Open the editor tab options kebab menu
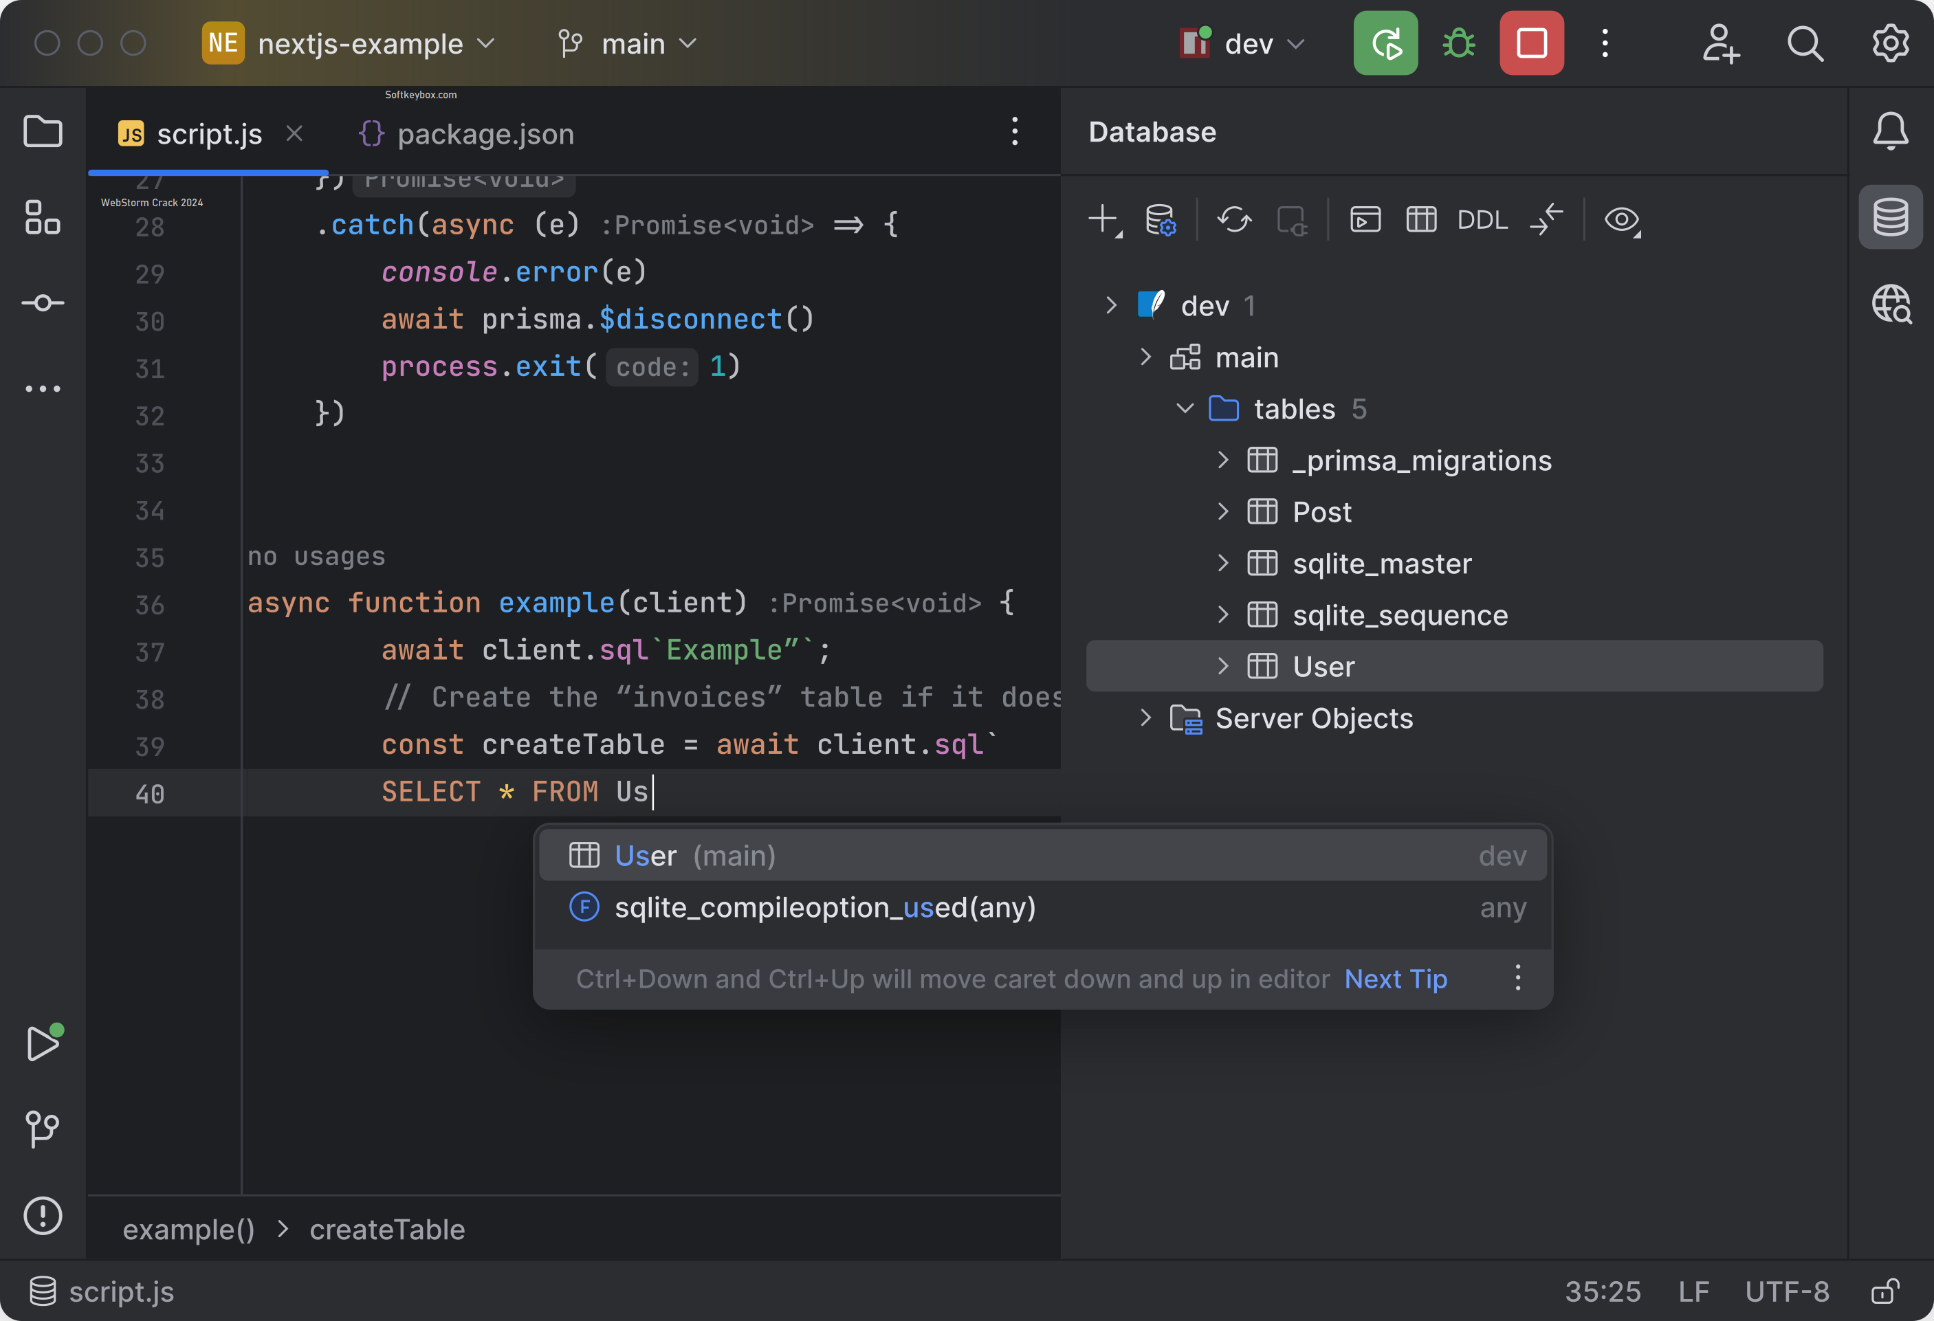Image resolution: width=1934 pixels, height=1321 pixels. (x=1015, y=131)
